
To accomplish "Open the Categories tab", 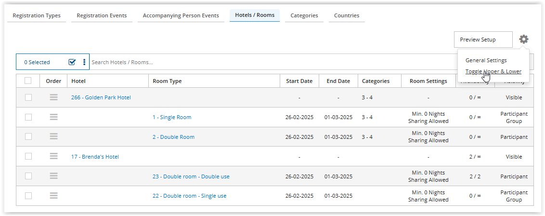I will (x=304, y=15).
